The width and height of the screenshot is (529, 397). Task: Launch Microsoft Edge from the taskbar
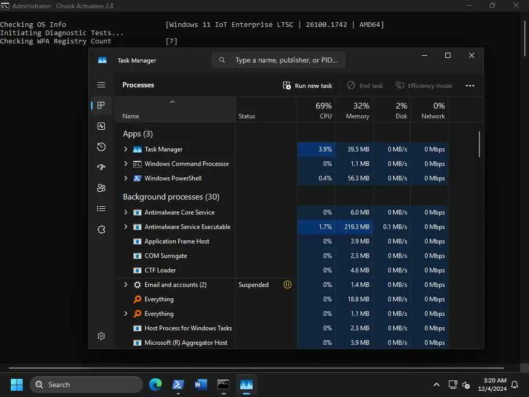[155, 385]
